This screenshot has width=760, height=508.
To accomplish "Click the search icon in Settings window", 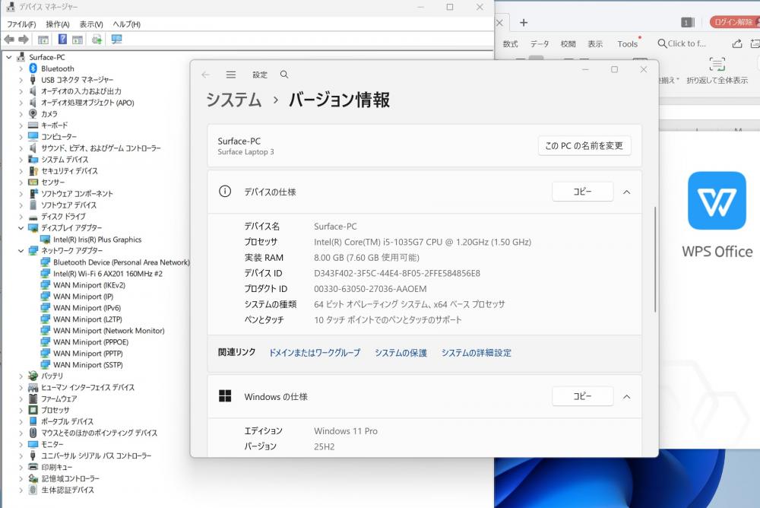I will tap(284, 75).
